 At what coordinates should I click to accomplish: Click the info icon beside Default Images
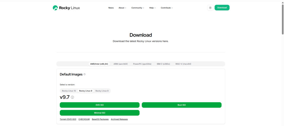85,75
